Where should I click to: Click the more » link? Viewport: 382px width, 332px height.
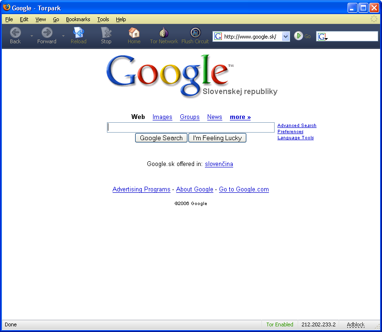[240, 117]
